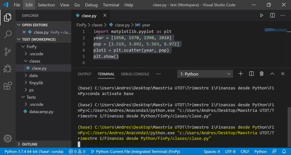Show more panel tabs ellipsis
Viewport: 291px width, 155px height.
158,74
